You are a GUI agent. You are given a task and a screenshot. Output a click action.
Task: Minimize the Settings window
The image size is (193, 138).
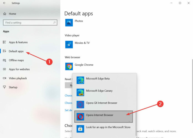pyautogui.click(x=171, y=3)
